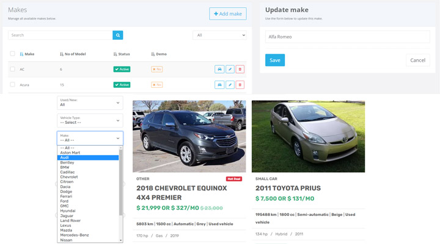
Task: Collapse the Make dropdown
Action: tap(90, 138)
